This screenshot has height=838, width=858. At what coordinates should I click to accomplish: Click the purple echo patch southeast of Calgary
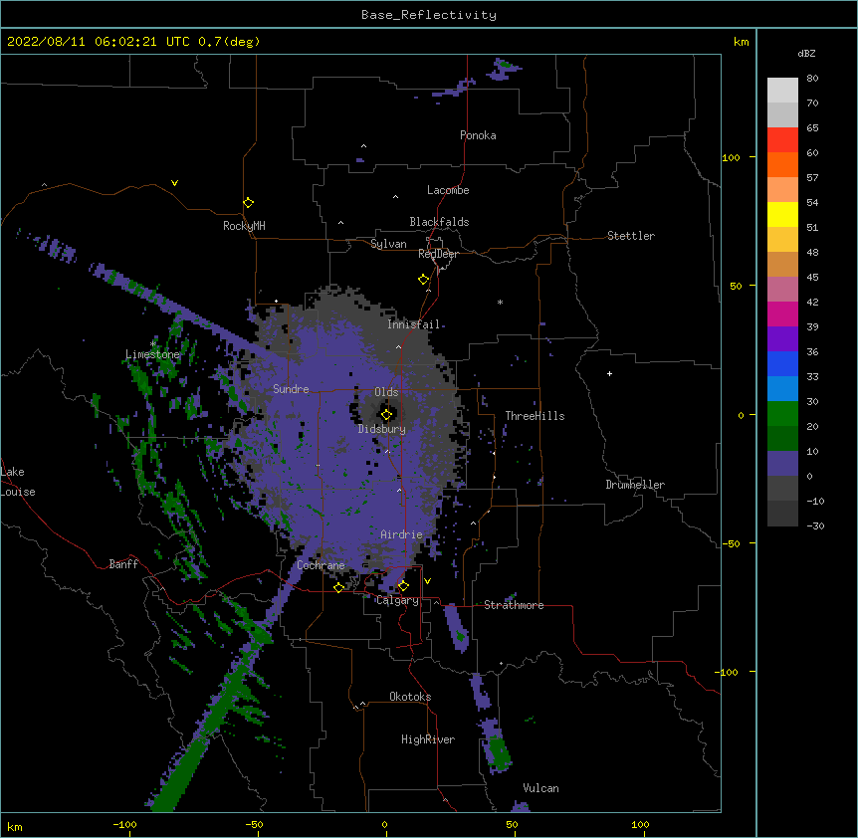point(456,627)
